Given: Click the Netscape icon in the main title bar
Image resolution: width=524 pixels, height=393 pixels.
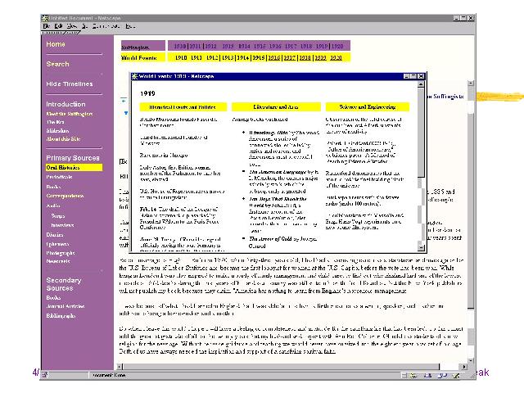Looking at the screenshot, I should click(x=45, y=18).
